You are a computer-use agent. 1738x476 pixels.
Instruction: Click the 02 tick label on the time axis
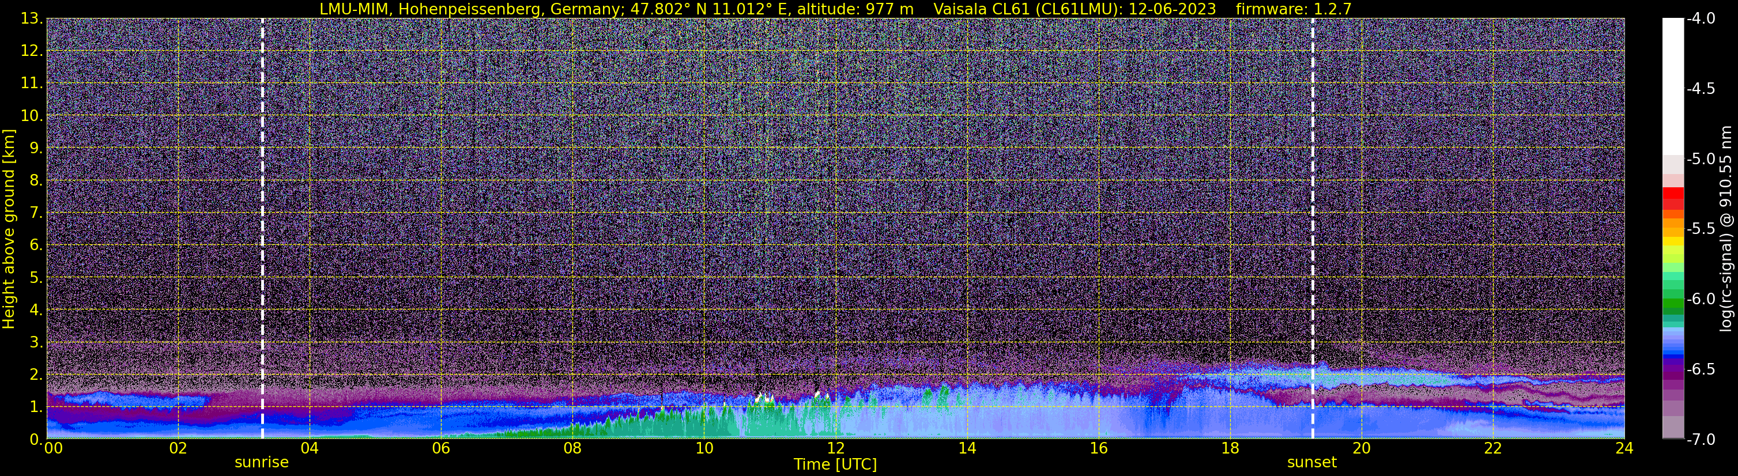pos(178,448)
